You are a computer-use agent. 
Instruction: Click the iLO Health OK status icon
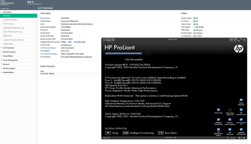pyautogui.click(x=194, y=21)
